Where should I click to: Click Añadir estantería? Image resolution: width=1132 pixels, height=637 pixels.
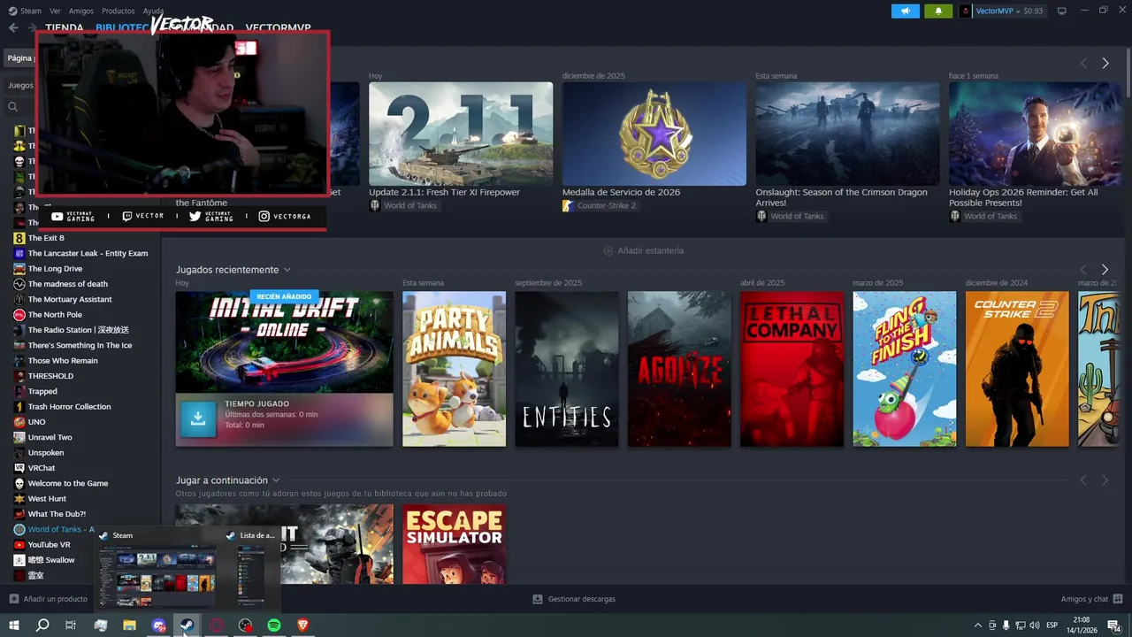643,250
